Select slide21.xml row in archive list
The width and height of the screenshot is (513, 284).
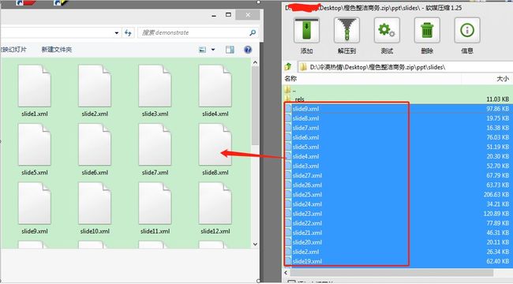click(x=397, y=233)
